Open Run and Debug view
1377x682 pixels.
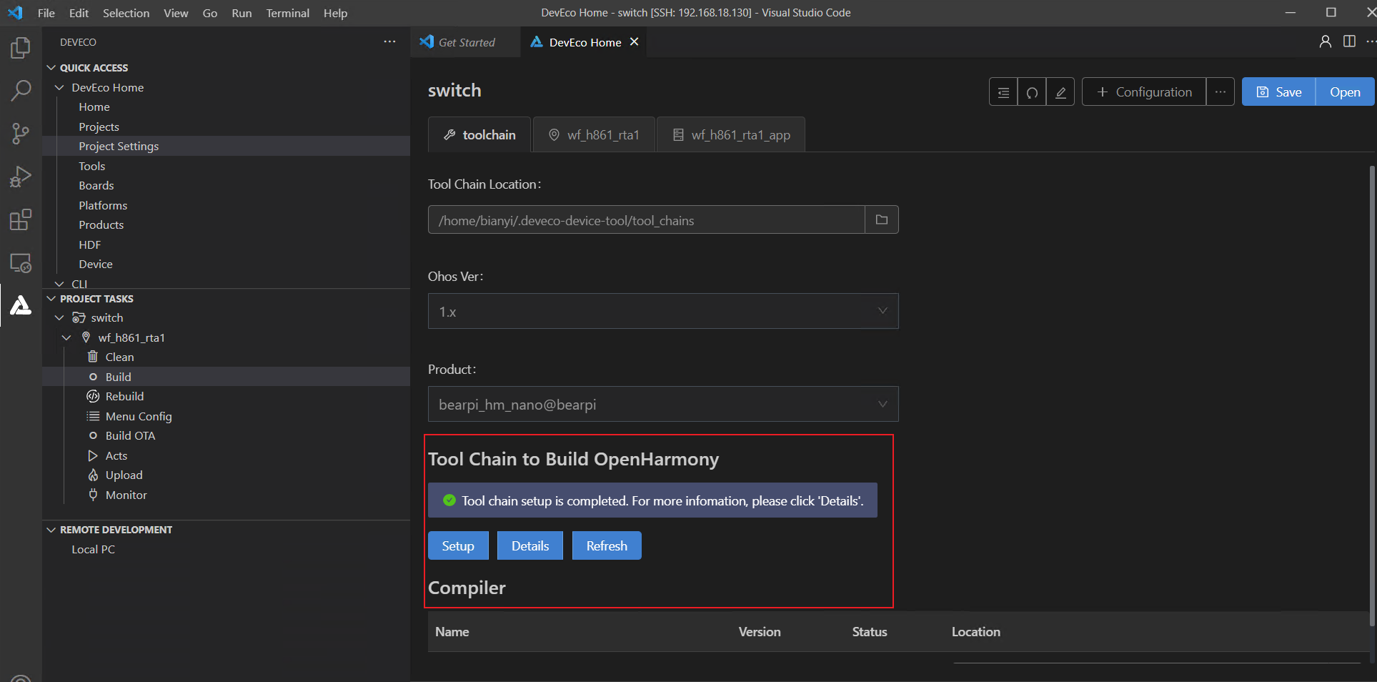(21, 177)
